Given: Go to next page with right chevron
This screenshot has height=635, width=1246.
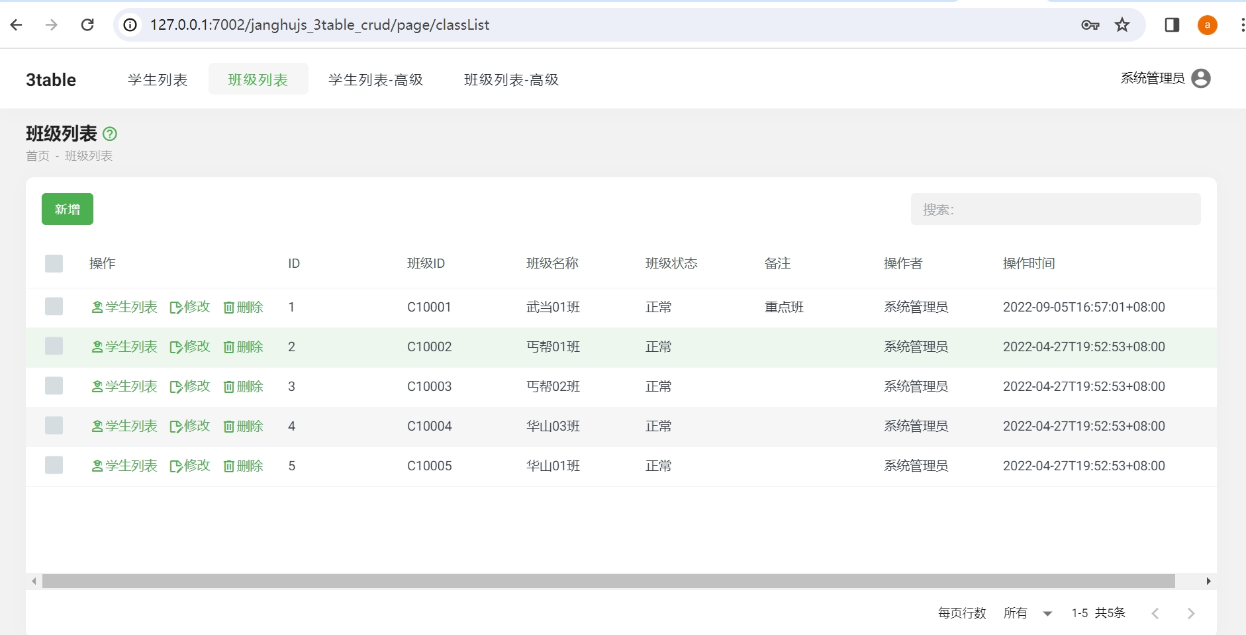Looking at the screenshot, I should (x=1190, y=613).
